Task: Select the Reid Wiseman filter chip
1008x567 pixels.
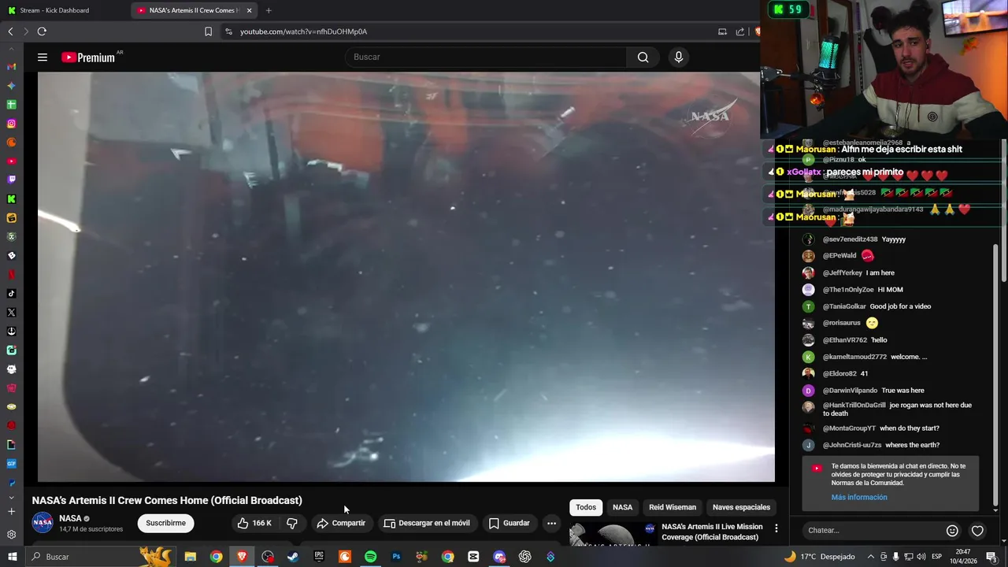Action: [x=673, y=507]
